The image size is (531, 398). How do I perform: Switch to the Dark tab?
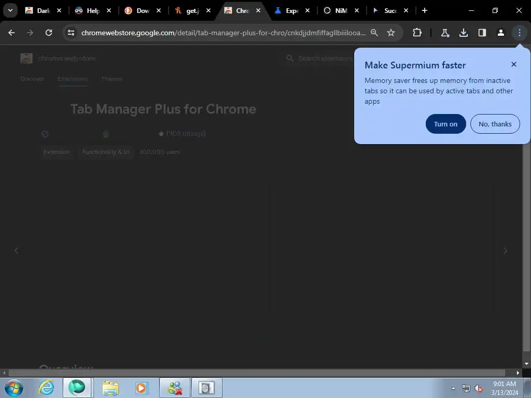click(38, 10)
